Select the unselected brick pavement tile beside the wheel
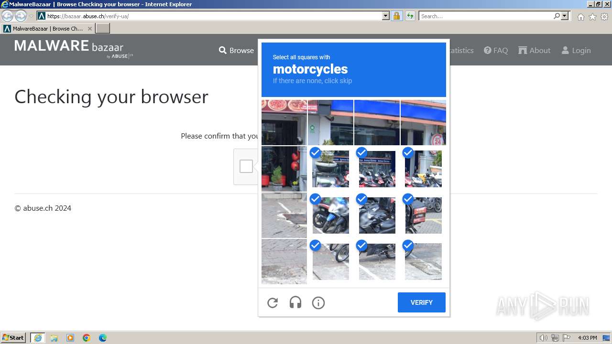The height and width of the screenshot is (344, 612). pos(284,261)
